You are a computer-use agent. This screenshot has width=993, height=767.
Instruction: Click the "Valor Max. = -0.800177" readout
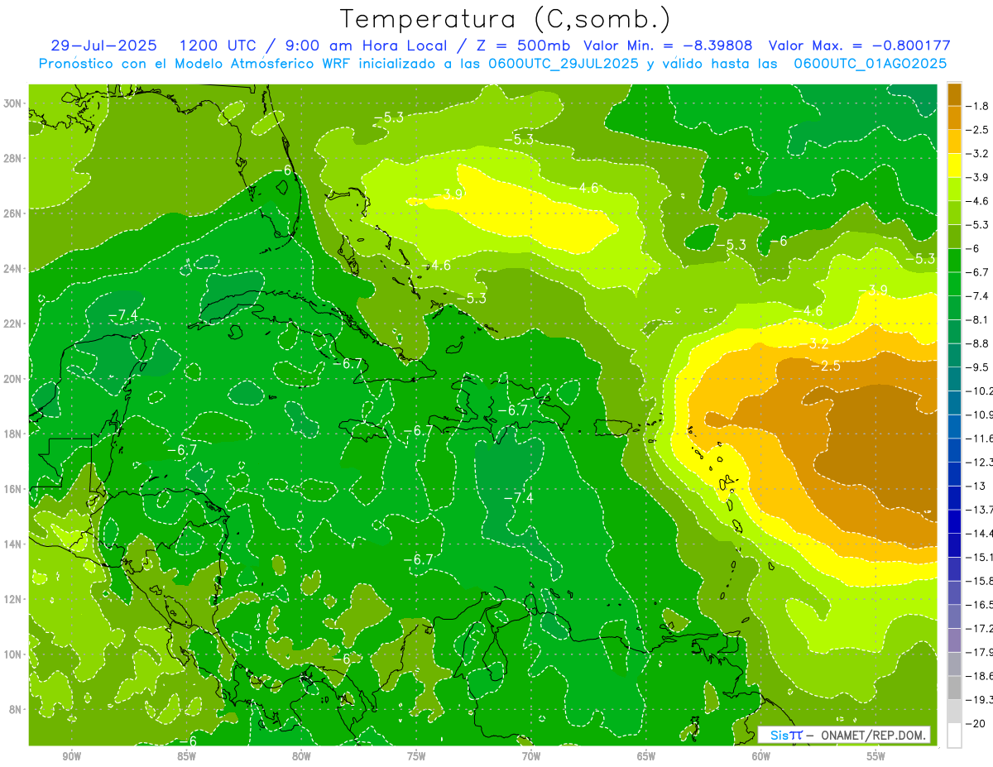coord(859,46)
